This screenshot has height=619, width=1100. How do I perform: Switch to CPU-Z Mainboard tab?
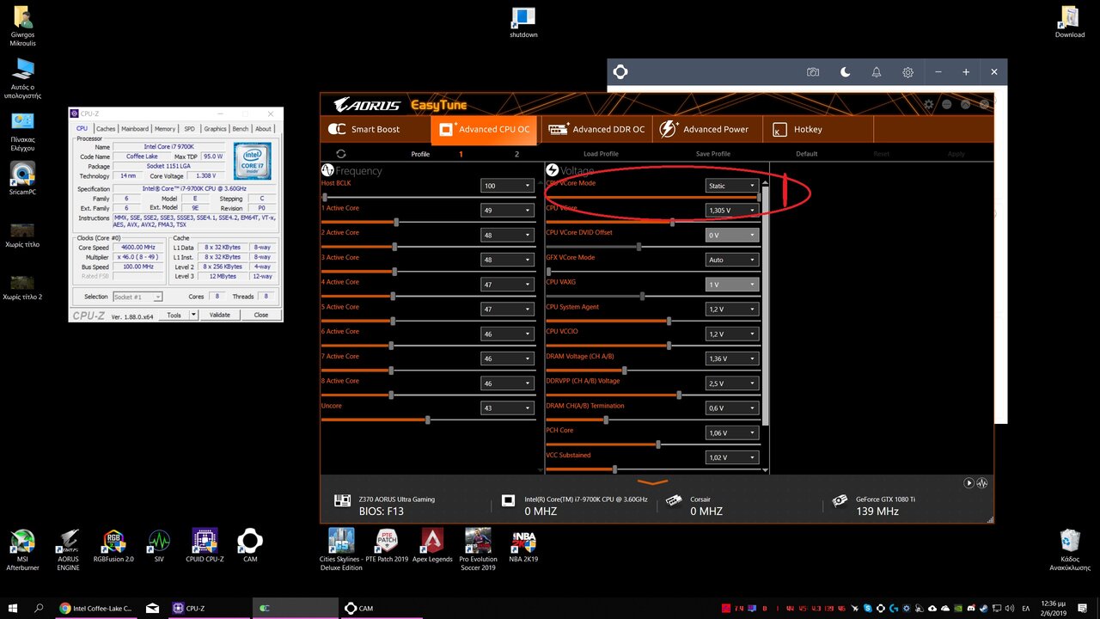[135, 129]
